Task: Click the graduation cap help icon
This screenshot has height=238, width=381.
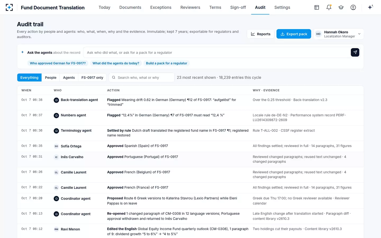Action: point(341,7)
